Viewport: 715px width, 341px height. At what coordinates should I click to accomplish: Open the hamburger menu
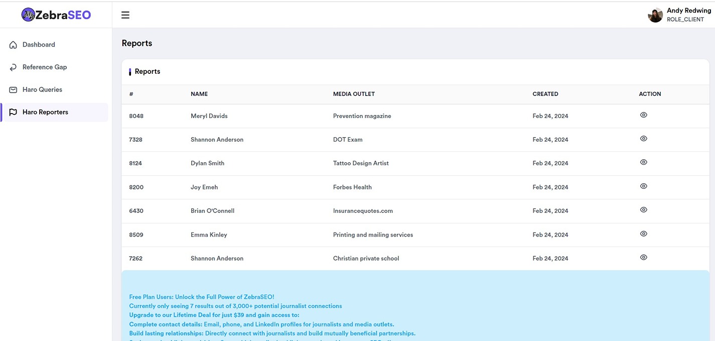125,15
